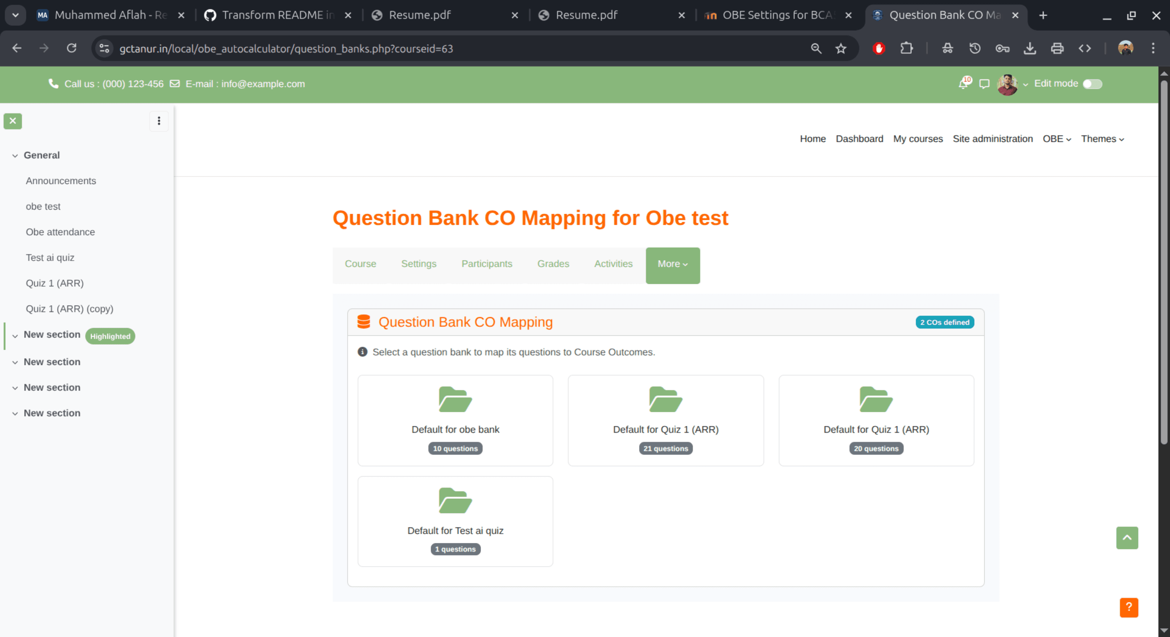Viewport: 1170px width, 637px height.
Task: Switch to the Grades tab
Action: point(553,264)
